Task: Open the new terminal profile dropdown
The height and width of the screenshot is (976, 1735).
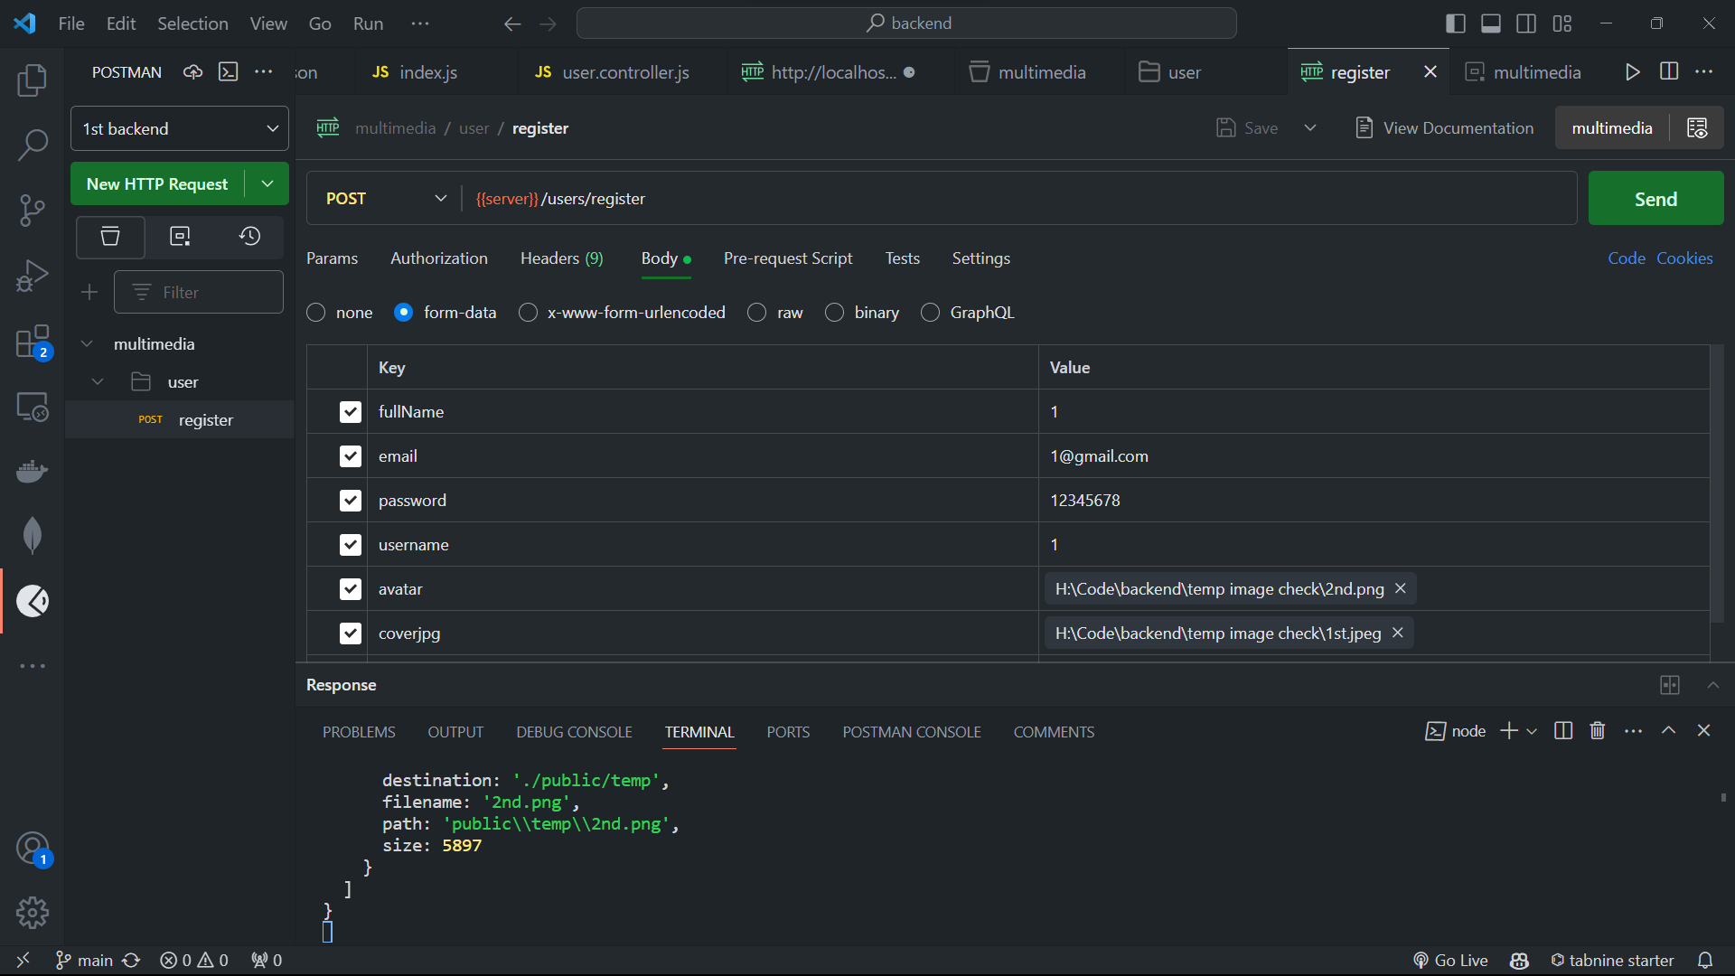Action: point(1532,731)
